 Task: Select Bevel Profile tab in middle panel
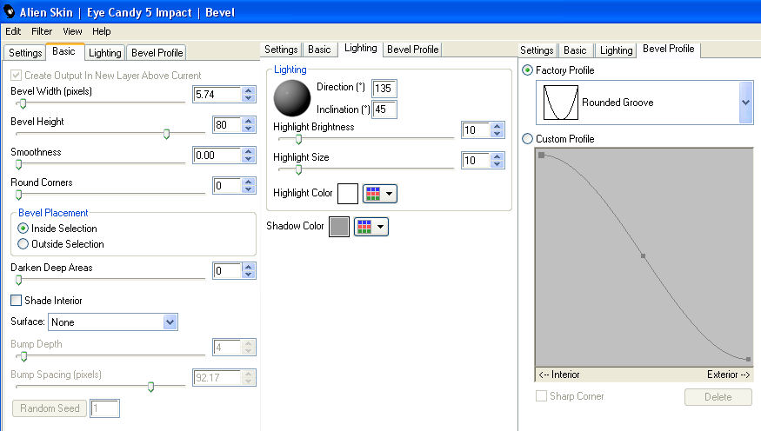tap(412, 50)
